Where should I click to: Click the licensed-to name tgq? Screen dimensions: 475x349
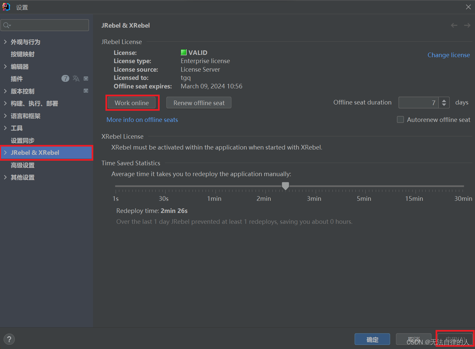(186, 78)
